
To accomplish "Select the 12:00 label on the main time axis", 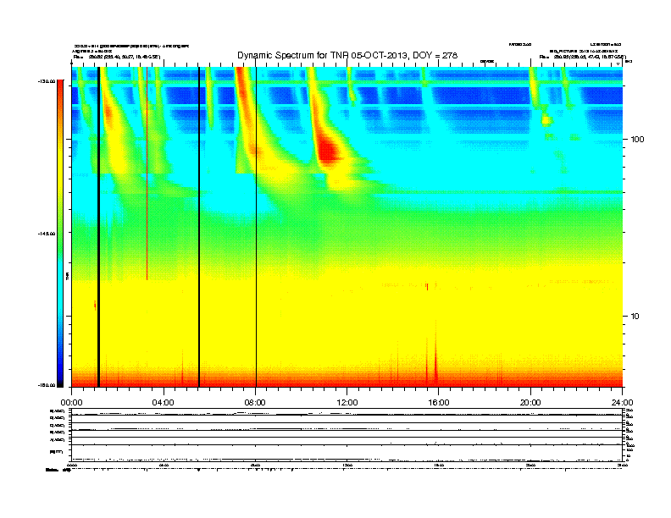I will click(x=347, y=403).
